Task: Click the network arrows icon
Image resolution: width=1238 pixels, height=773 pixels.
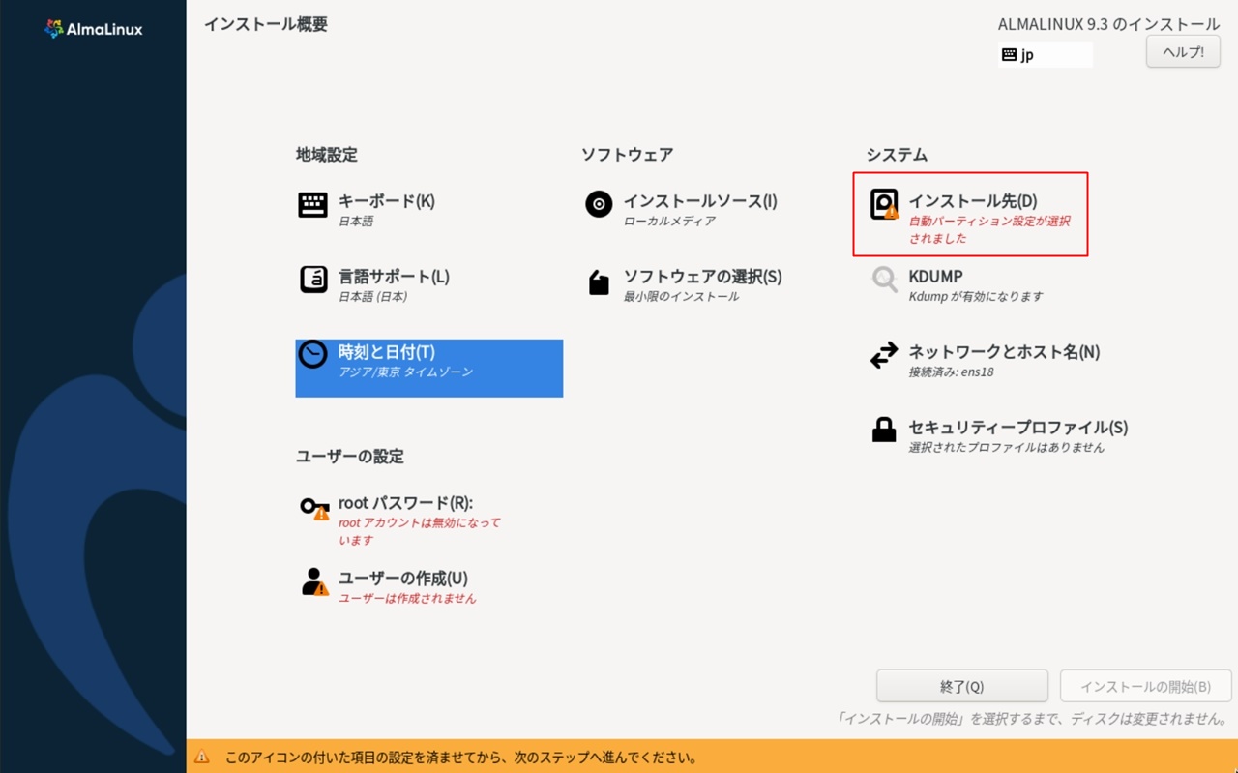Action: tap(884, 356)
